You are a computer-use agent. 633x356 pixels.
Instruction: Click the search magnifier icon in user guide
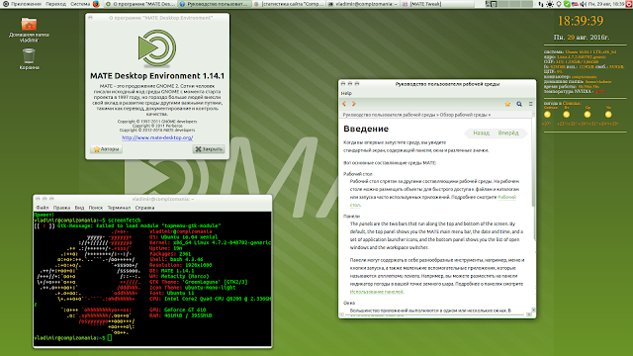pos(519,104)
